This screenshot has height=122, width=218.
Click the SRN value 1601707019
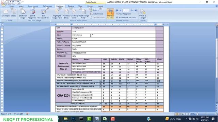[x=78, y=28]
